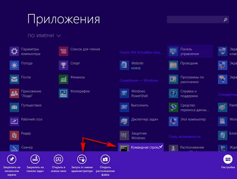Open Control Panel (Панель управления) icon
This screenshot has width=237, height=179.
coord(174,51)
